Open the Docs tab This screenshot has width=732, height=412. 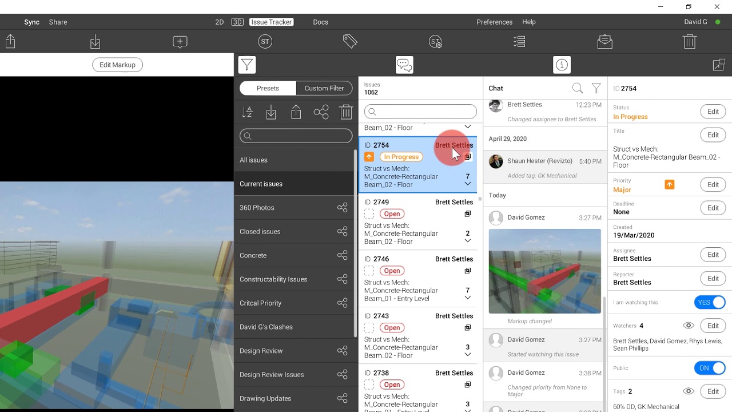(x=320, y=22)
